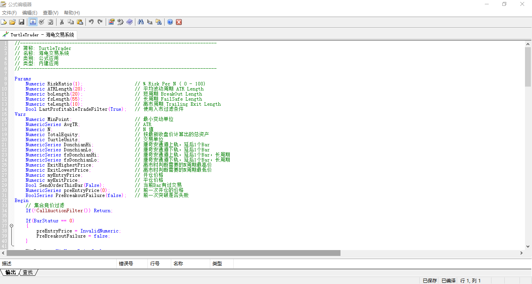Click the 类型 column header
Viewport: 532px width, 284px height.
[222, 264]
